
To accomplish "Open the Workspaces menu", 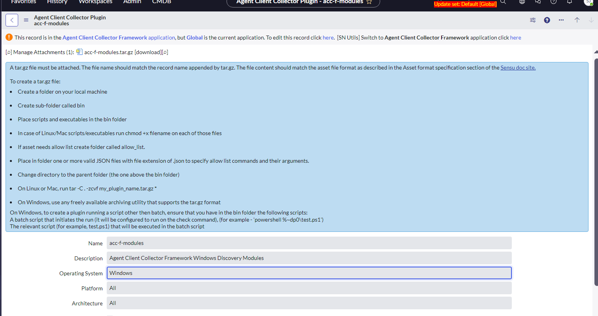I will click(x=95, y=2).
